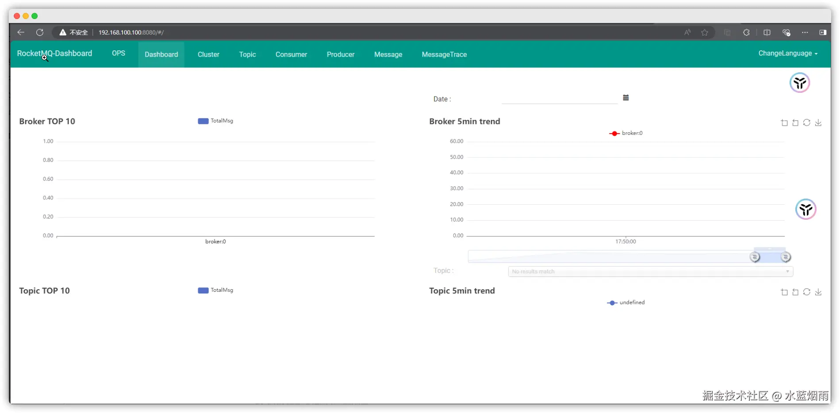Click the RocketMQ-Dashboard brand link
The image size is (840, 413).
(54, 54)
